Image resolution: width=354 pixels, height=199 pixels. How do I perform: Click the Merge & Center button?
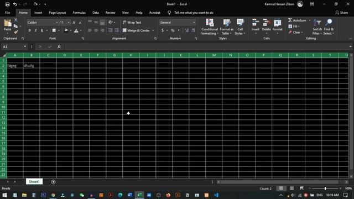click(x=137, y=30)
